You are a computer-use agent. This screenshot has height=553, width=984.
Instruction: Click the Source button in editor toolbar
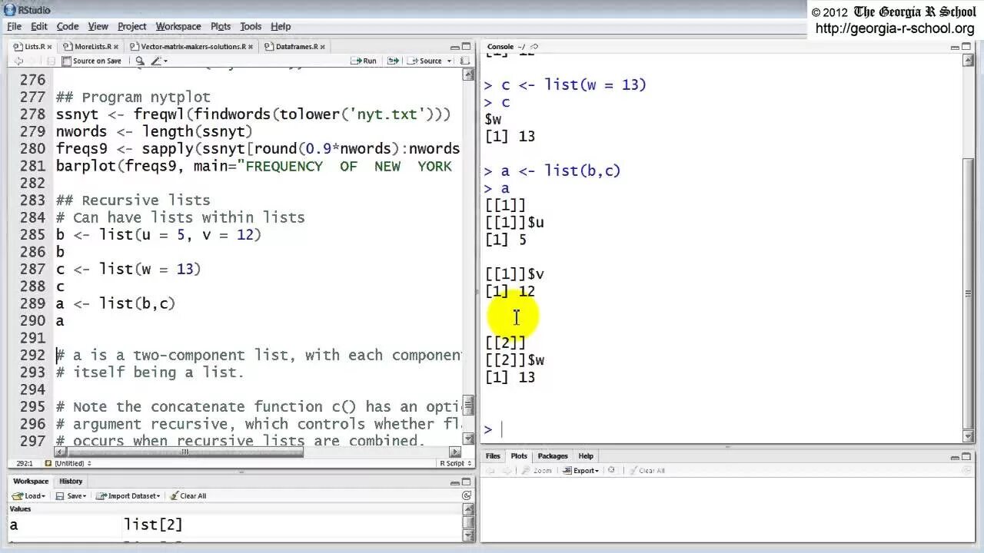425,61
